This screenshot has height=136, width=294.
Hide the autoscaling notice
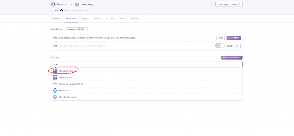pos(220,38)
